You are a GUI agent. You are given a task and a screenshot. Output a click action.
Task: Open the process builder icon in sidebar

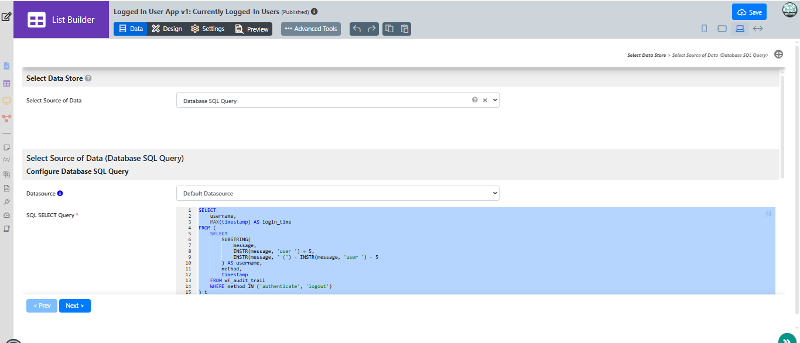7,118
